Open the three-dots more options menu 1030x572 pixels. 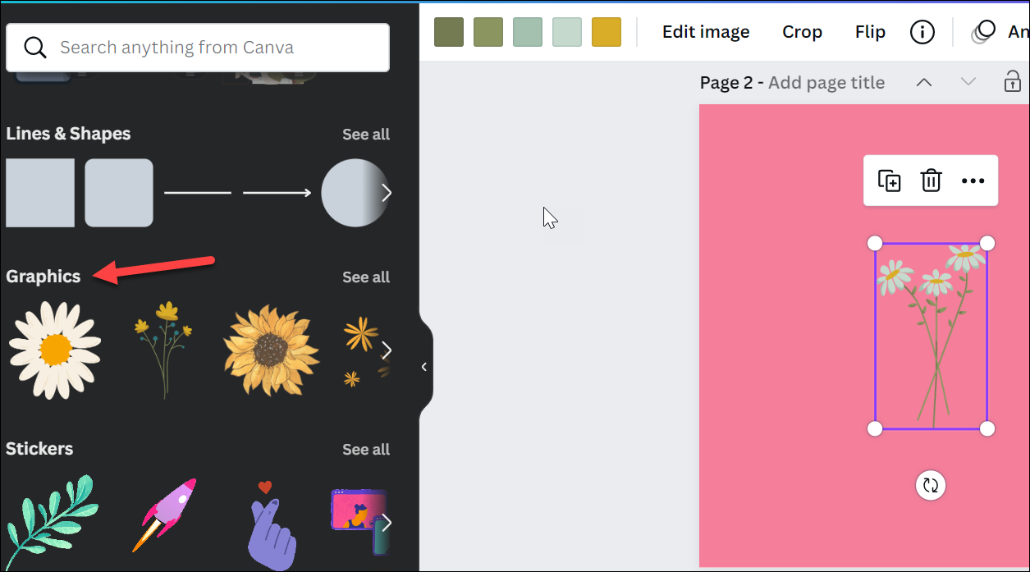click(973, 181)
